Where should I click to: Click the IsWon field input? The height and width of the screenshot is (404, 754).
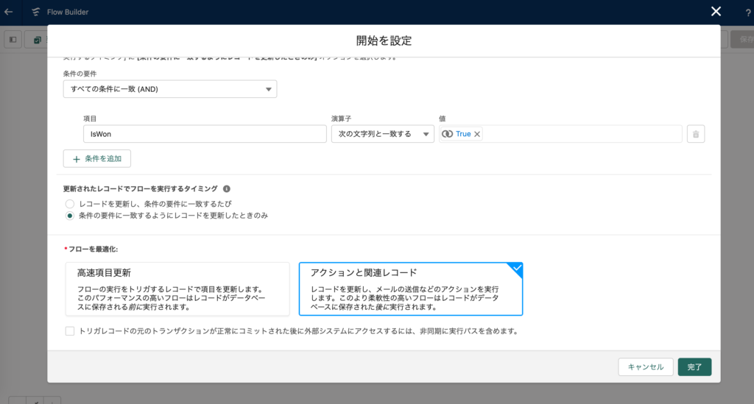(x=205, y=134)
